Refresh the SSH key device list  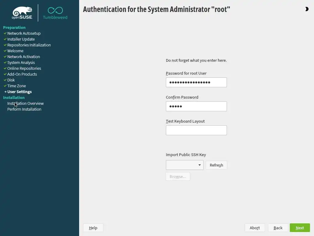(216, 165)
